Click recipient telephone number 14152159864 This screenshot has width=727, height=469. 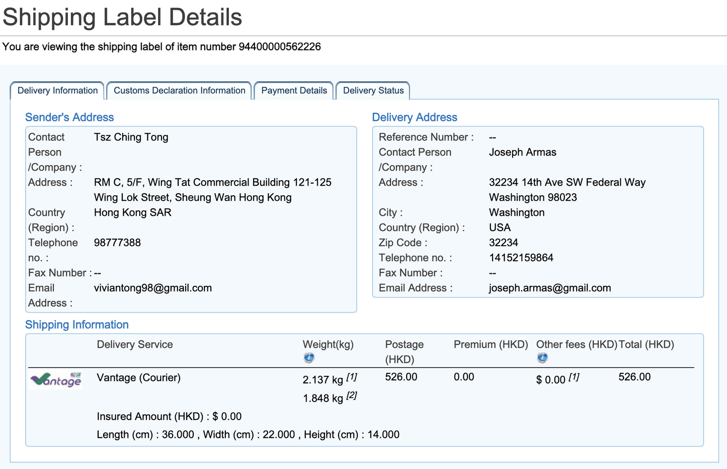[x=521, y=258]
